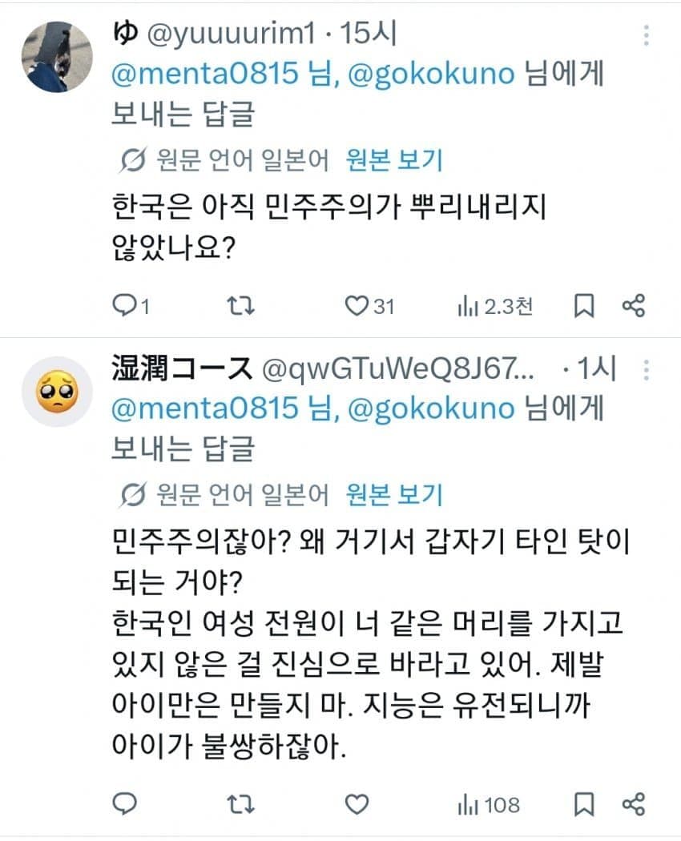Retweet the yuuuurim1 post

(240, 306)
